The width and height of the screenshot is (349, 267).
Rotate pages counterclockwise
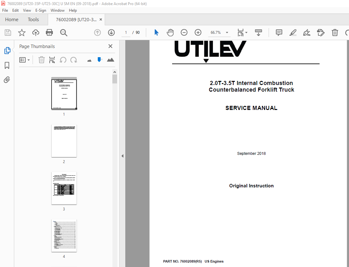coord(63,60)
